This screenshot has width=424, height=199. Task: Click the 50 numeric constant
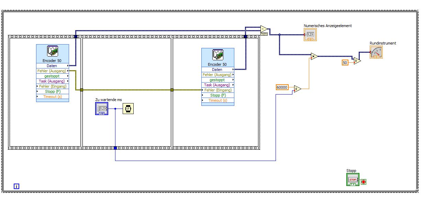[345, 62]
